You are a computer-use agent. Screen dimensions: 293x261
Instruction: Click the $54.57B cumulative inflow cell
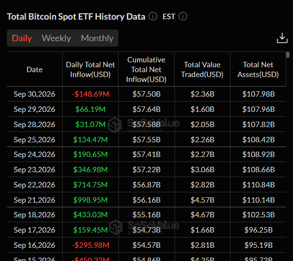[x=146, y=245]
